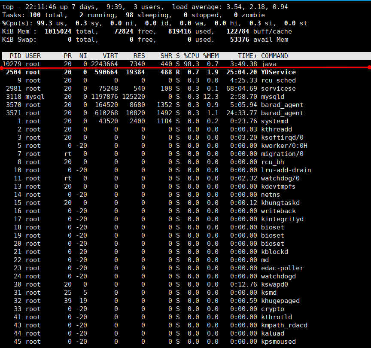The image size is (371, 348).
Task: Select the watchdog/0 process entry
Action: (x=280, y=178)
